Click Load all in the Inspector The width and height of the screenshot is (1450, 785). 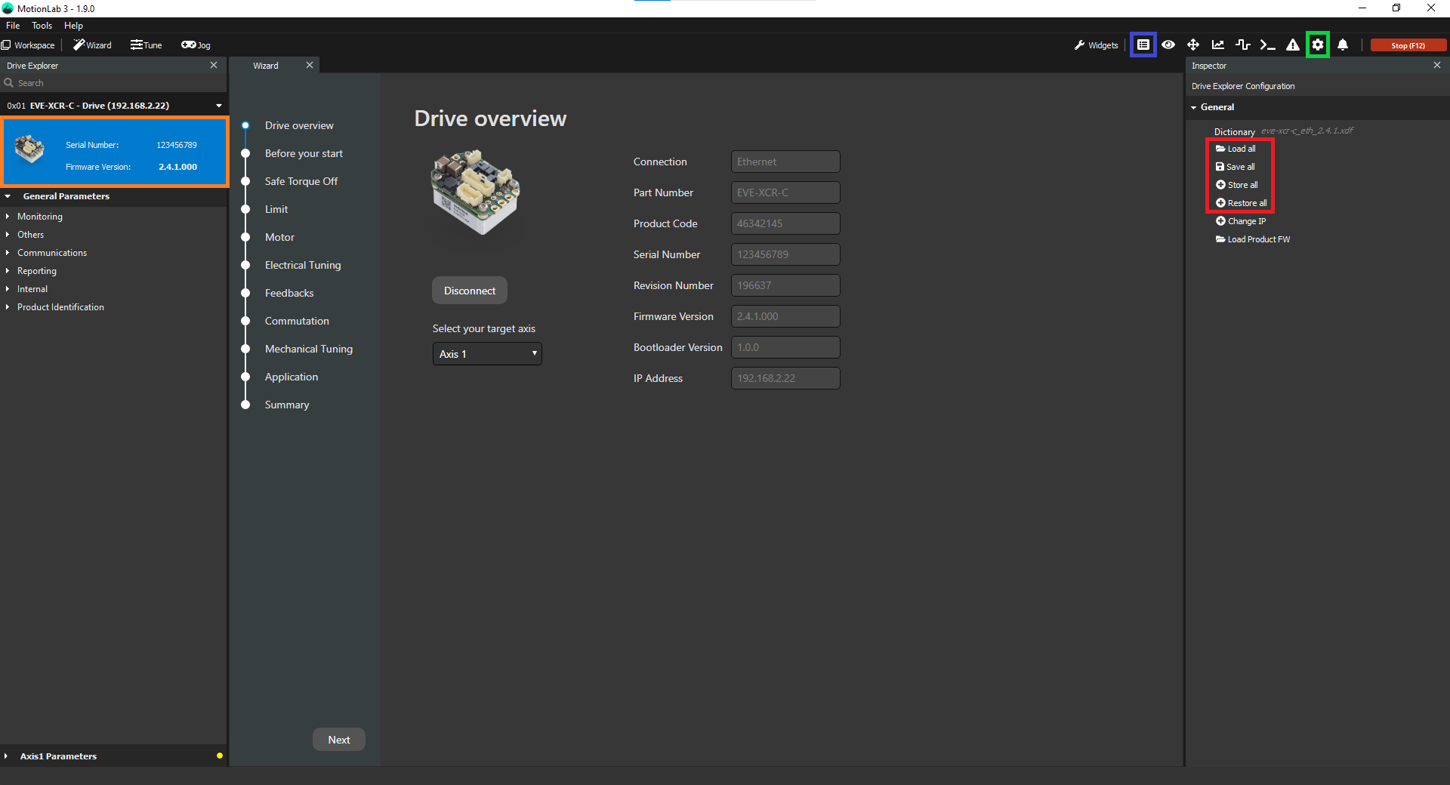(1236, 149)
